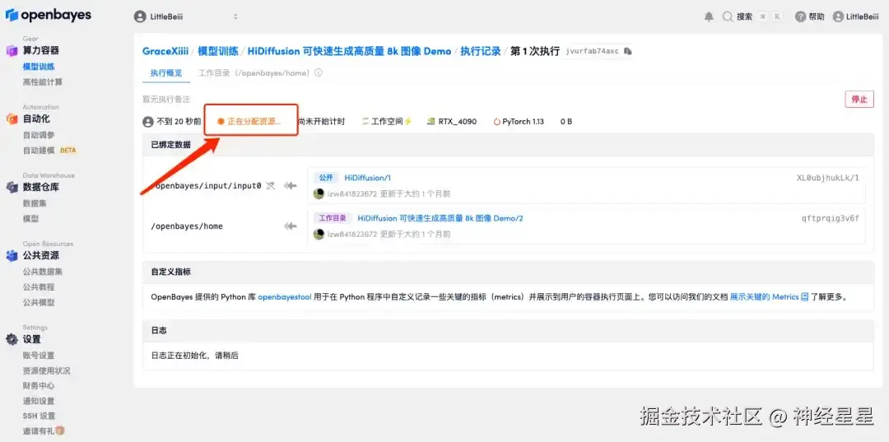Open 自动调参 in the sidebar
889x442 pixels.
pyautogui.click(x=40, y=135)
